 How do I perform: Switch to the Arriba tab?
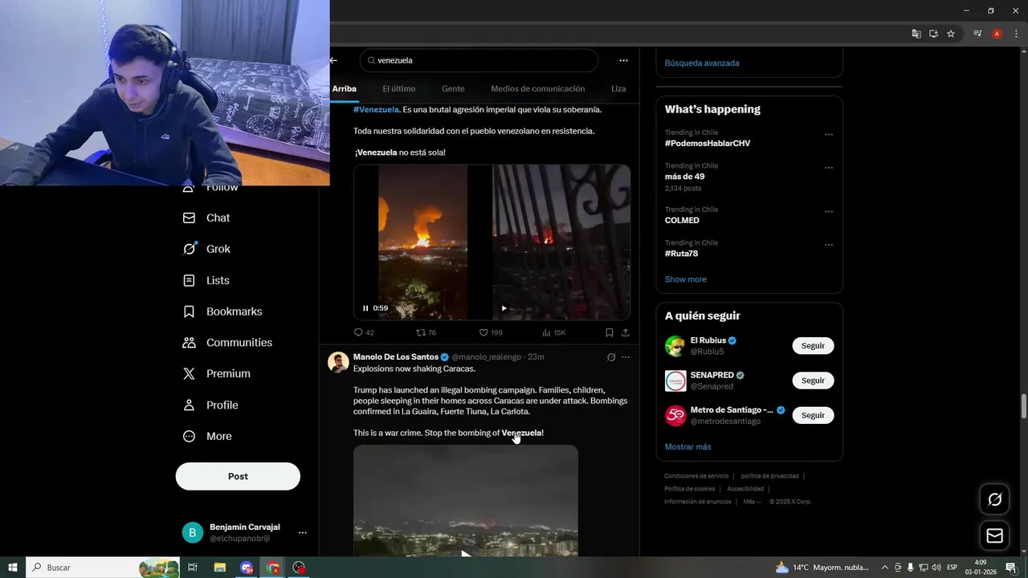click(344, 88)
